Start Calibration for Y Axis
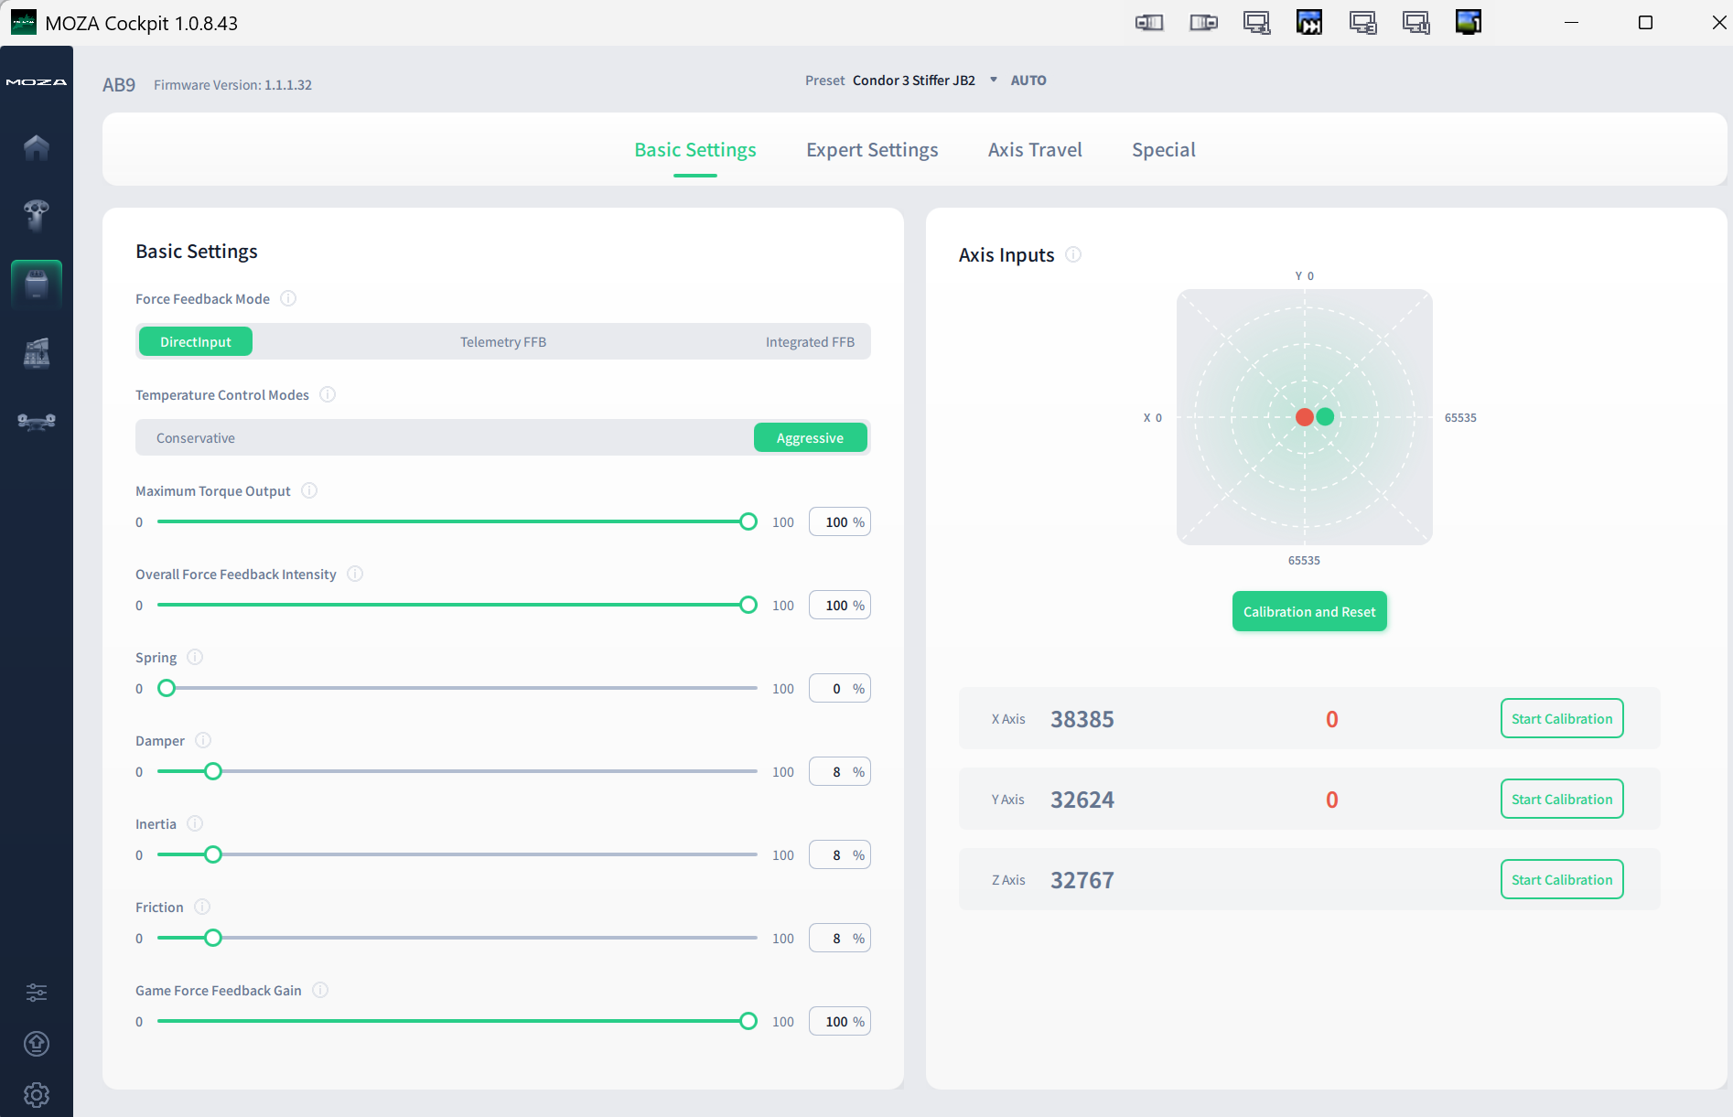The image size is (1733, 1117). coord(1562,799)
